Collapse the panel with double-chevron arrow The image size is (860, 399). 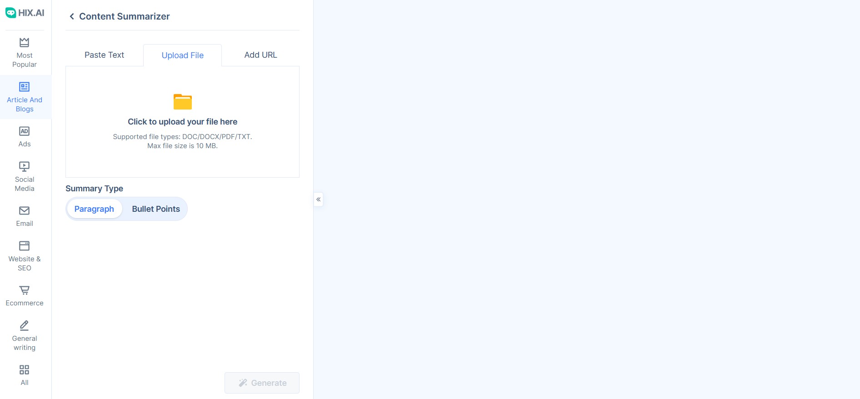coord(319,199)
